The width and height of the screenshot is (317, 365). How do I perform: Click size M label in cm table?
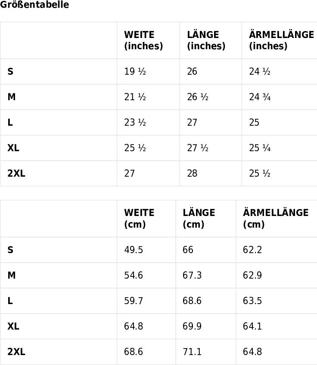(12, 276)
